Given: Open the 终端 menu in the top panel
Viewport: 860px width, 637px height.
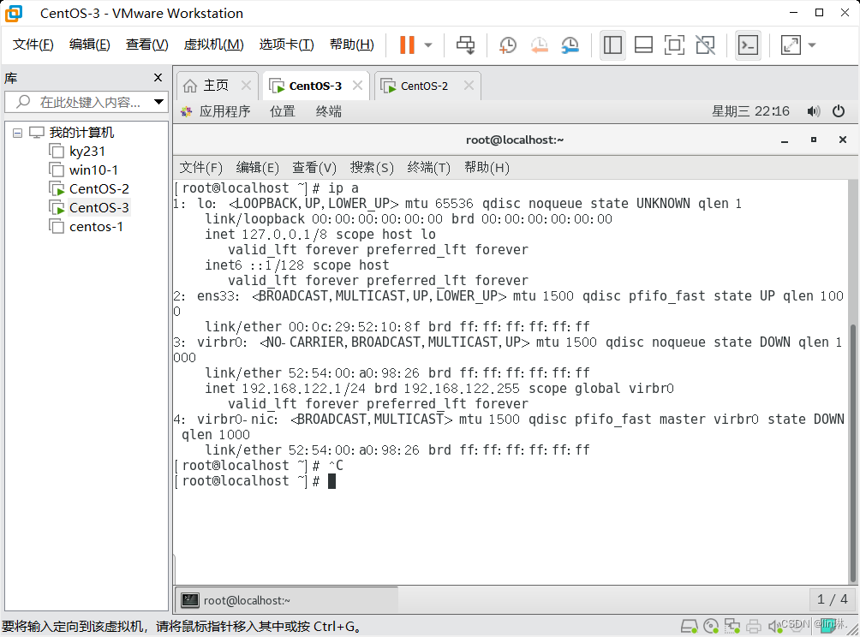Looking at the screenshot, I should coord(329,112).
